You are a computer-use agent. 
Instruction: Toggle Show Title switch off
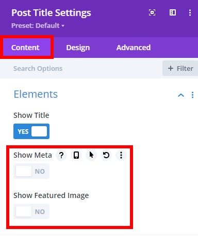[x=31, y=131]
